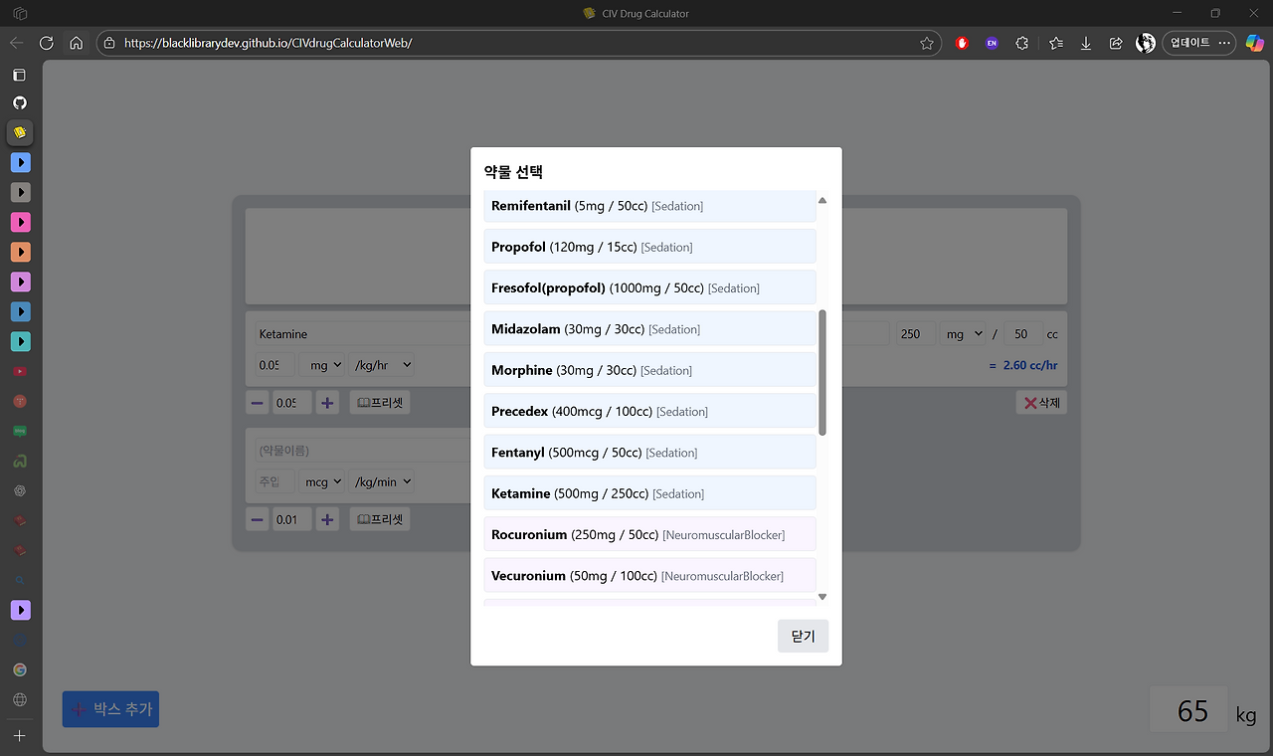Open the mcg dose unit dropdown

(x=322, y=481)
